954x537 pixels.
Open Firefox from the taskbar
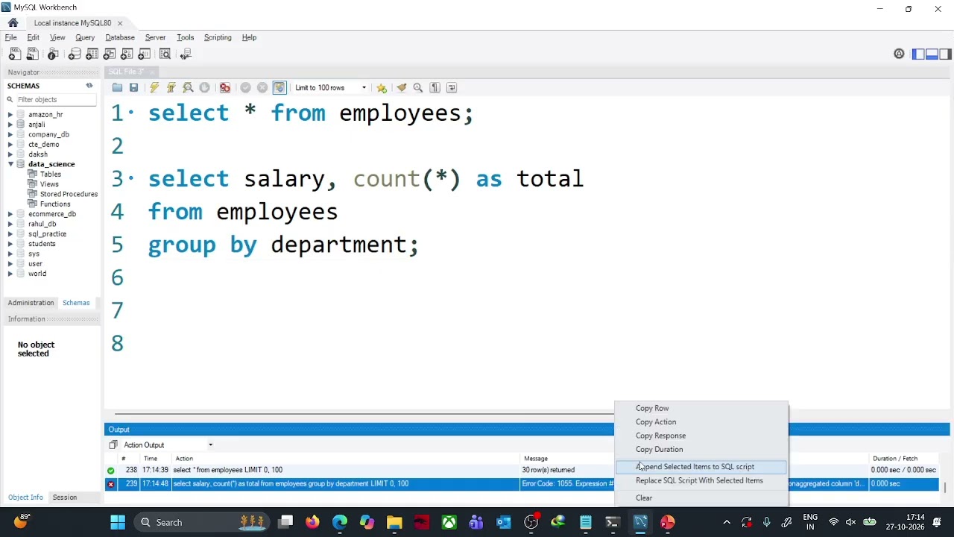(312, 522)
